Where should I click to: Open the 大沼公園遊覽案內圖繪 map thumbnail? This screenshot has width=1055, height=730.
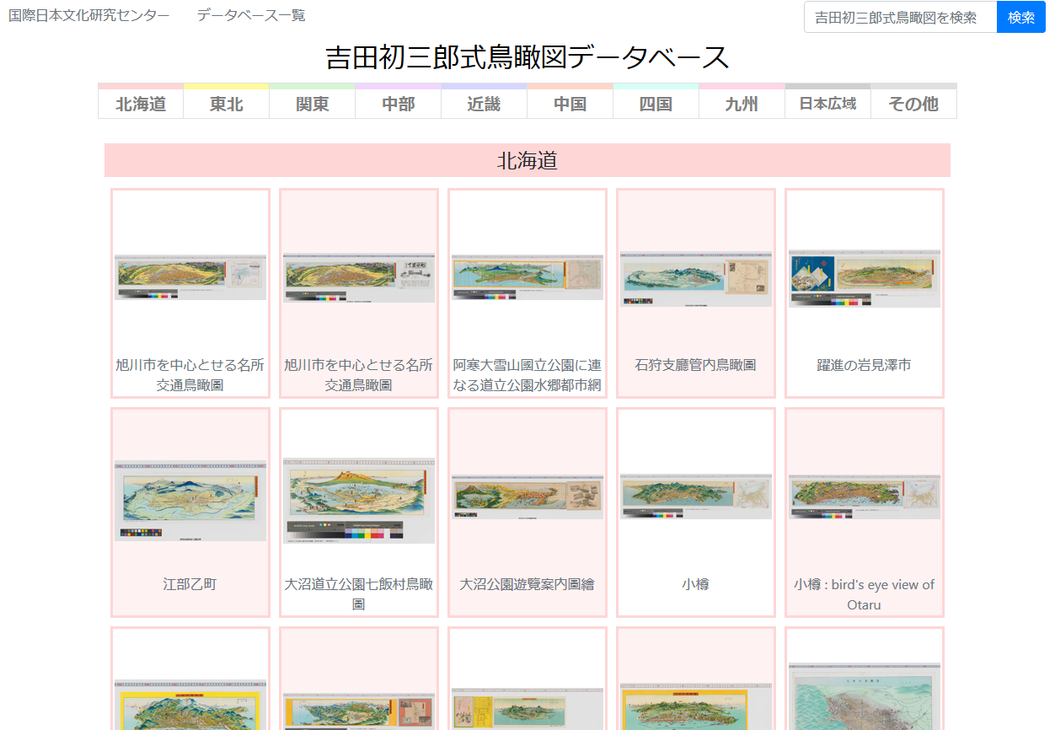coord(527,497)
